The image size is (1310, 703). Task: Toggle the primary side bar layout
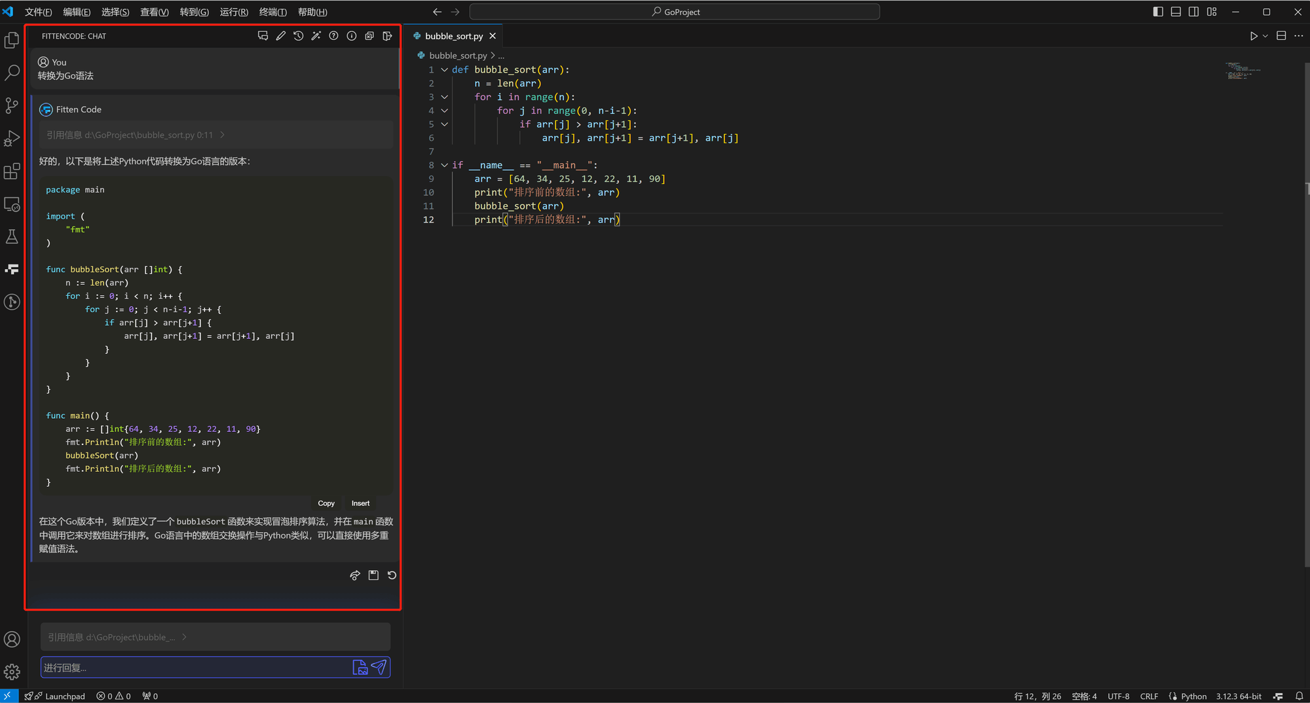click(x=1158, y=12)
